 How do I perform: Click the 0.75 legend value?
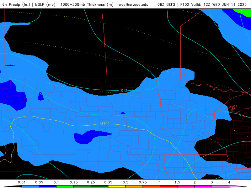tap(143, 182)
